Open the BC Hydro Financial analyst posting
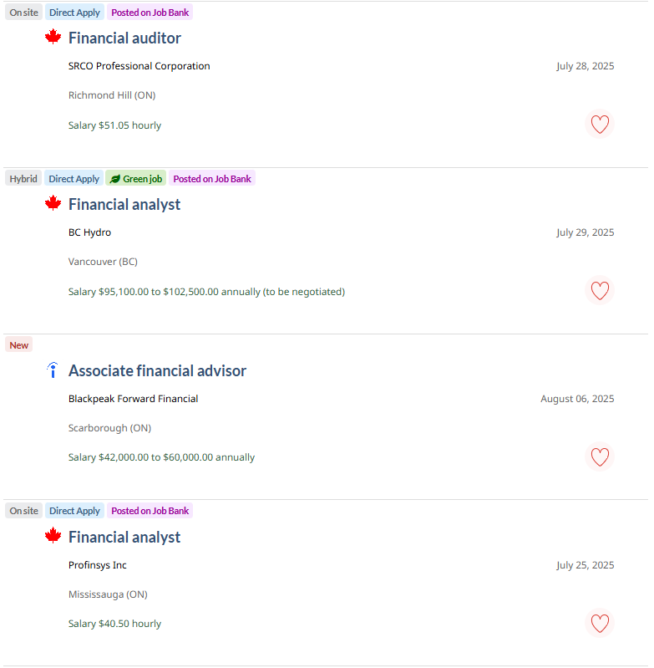This screenshot has height=668, width=654. (124, 205)
